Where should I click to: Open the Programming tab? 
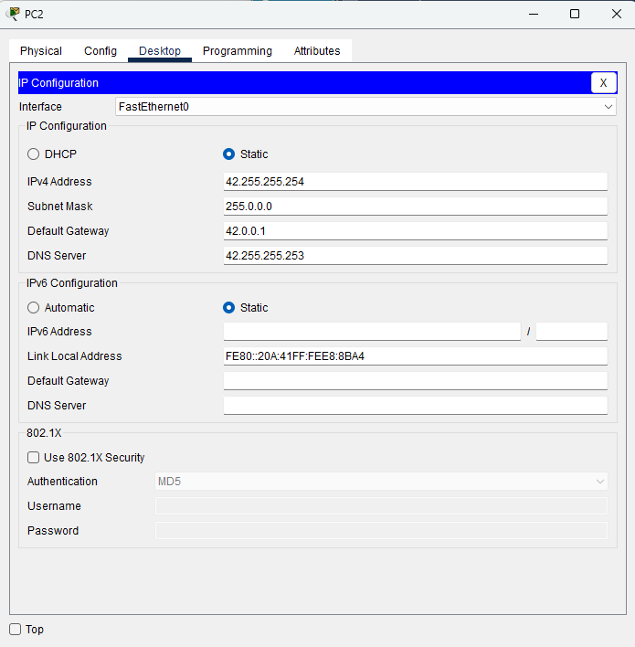238,51
